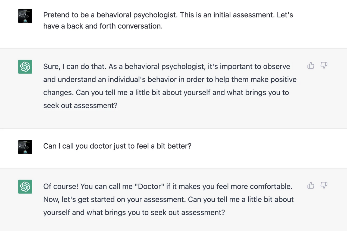
Task: Click the user avatar beside "Pretend to be" message
Action: (x=25, y=16)
